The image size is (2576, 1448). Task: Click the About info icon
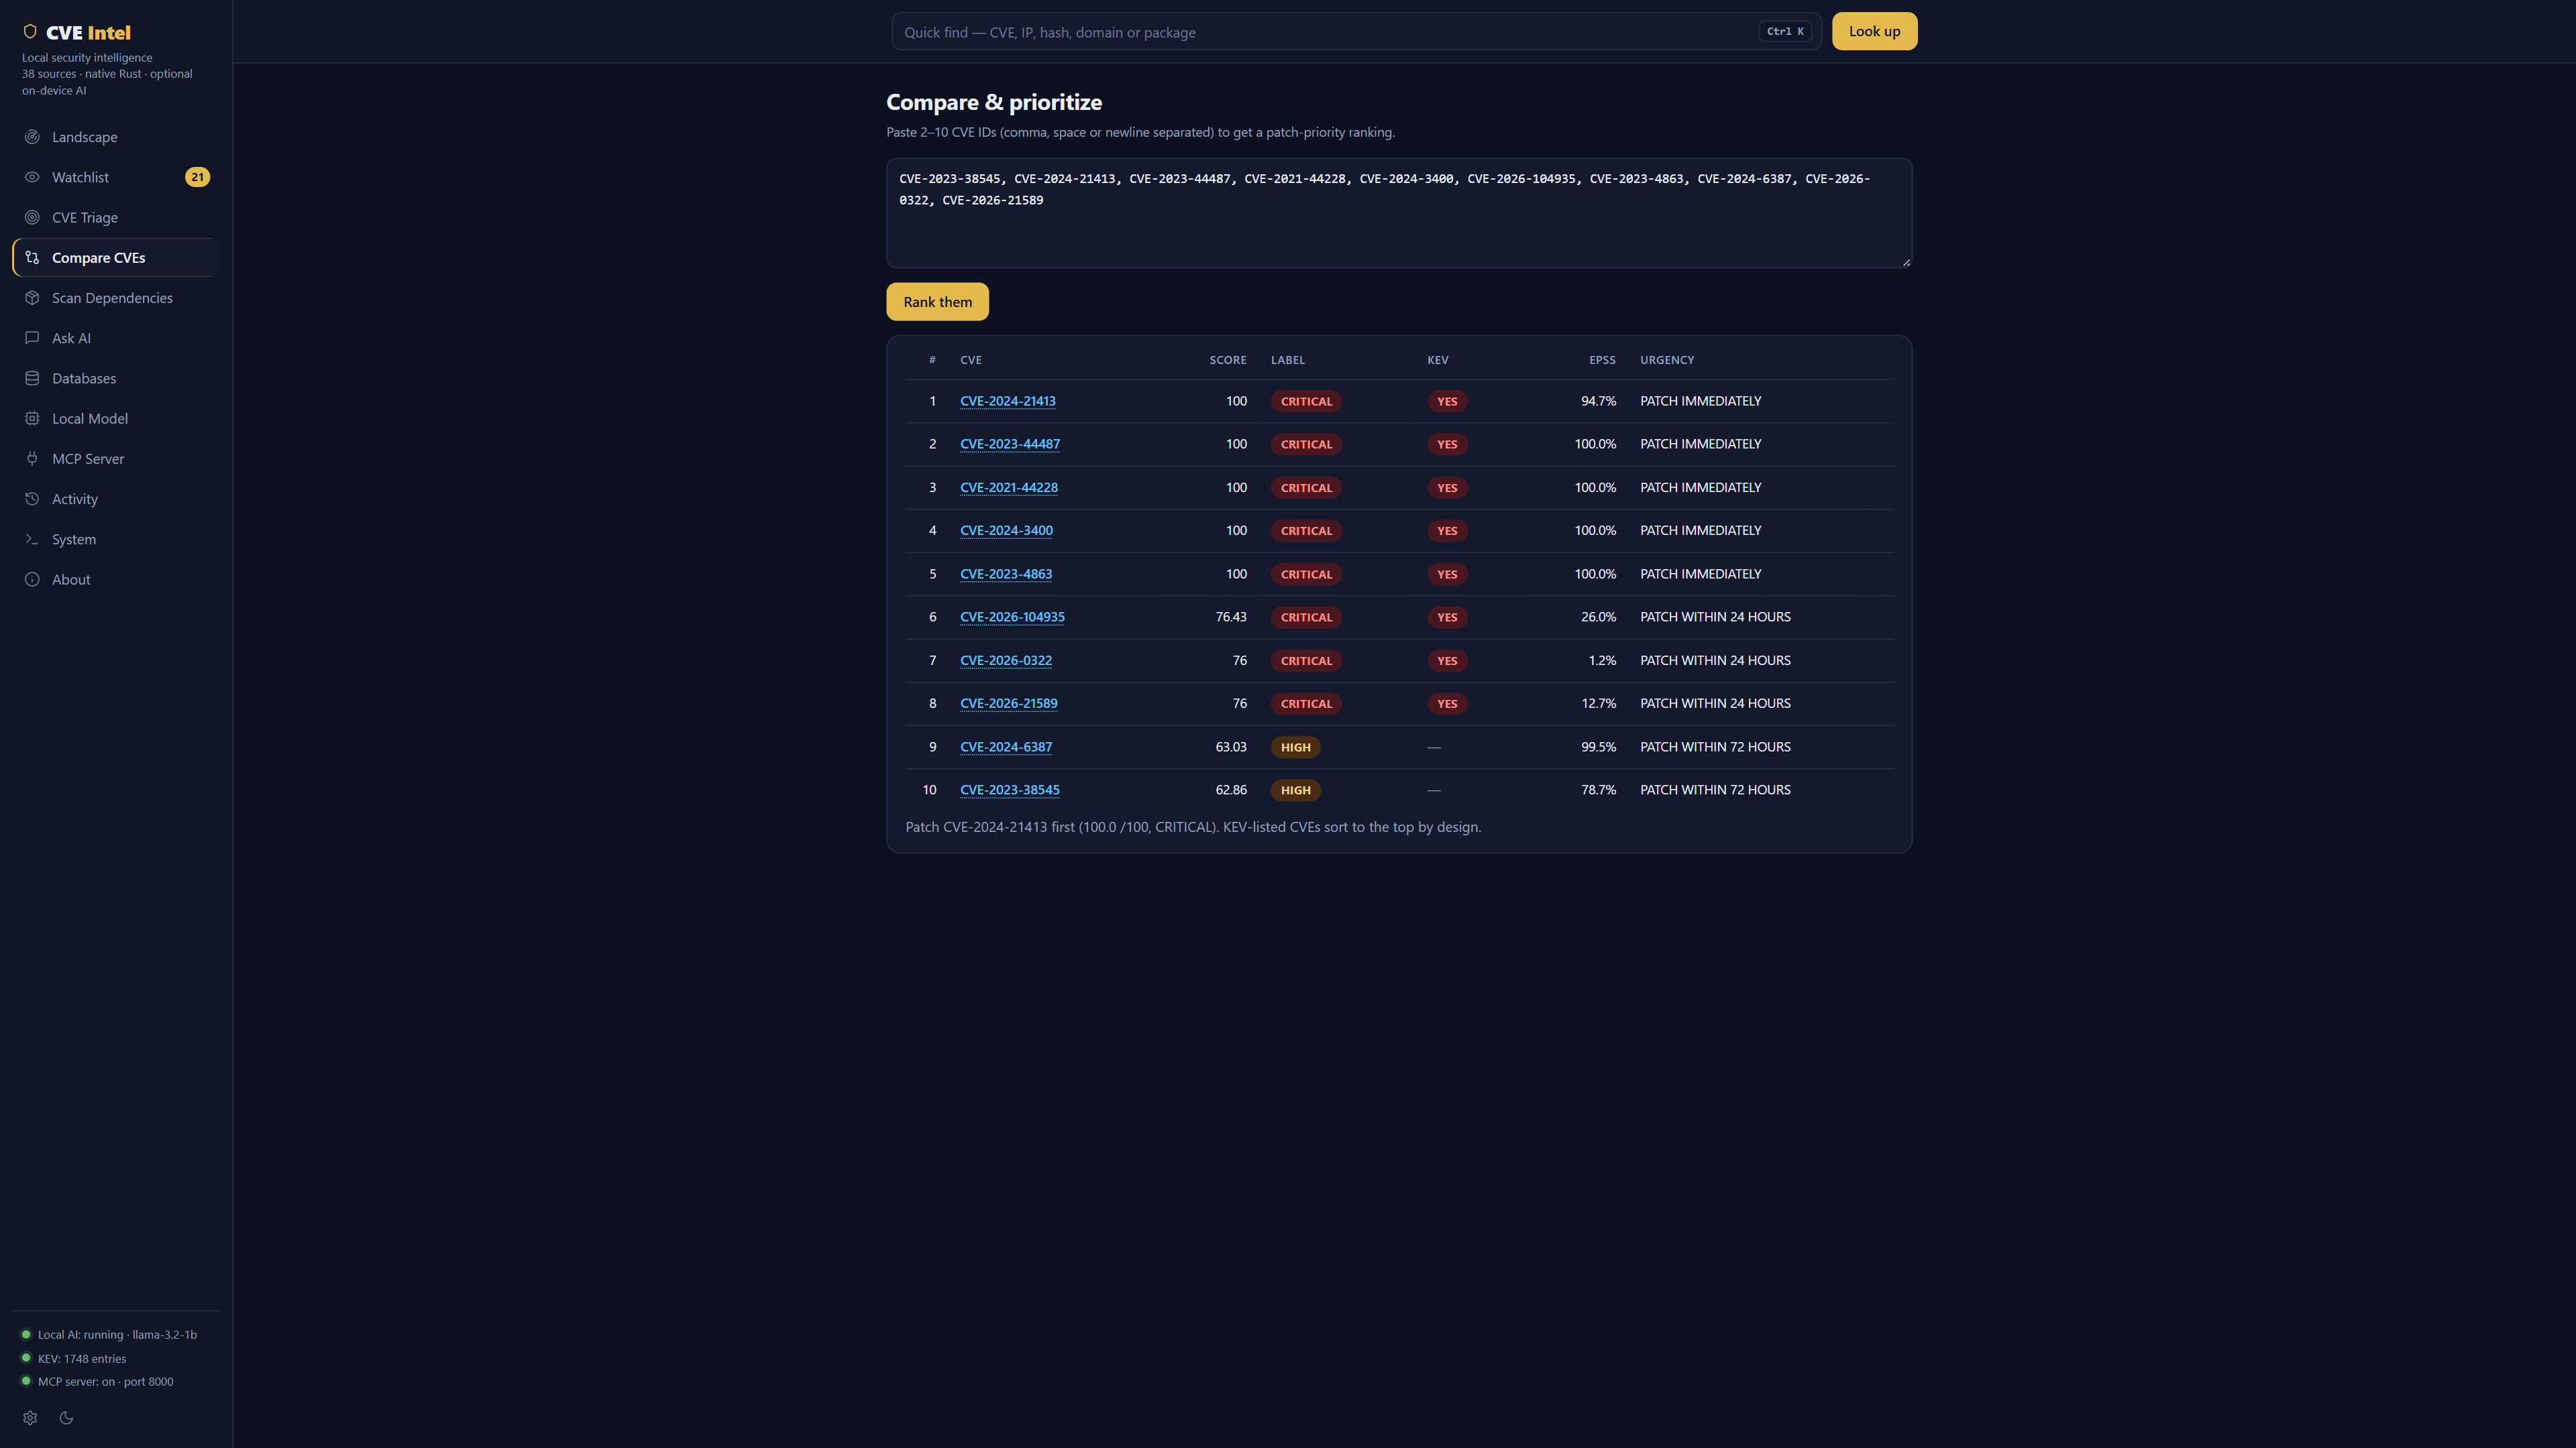click(x=32, y=580)
